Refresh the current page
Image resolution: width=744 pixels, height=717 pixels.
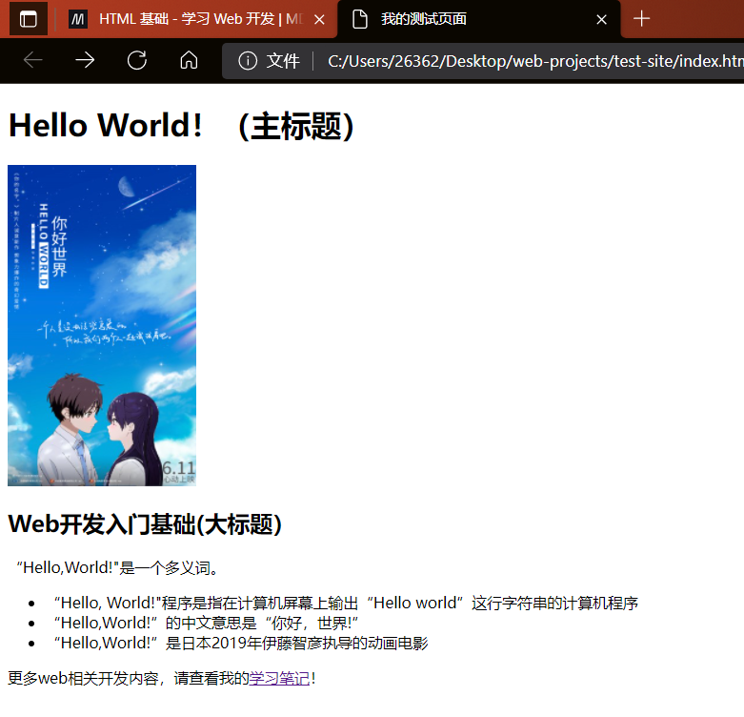(x=136, y=60)
